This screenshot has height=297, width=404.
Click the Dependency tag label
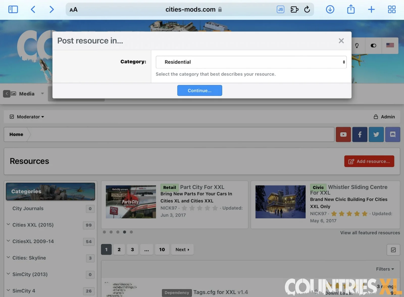(x=177, y=293)
